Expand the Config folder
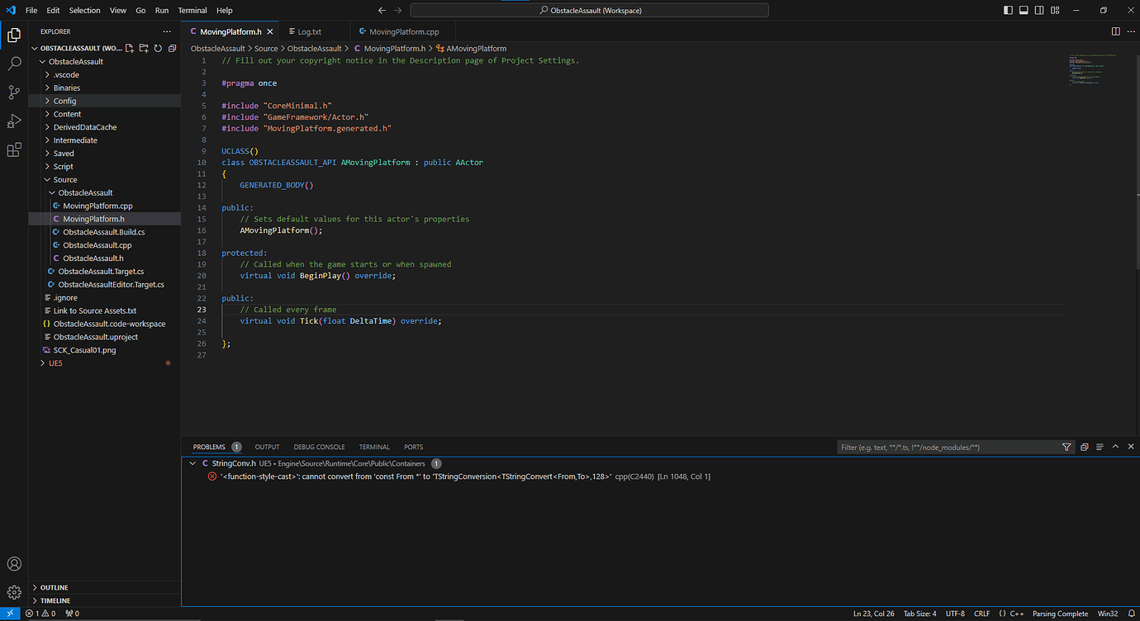This screenshot has height=621, width=1140. [x=104, y=101]
